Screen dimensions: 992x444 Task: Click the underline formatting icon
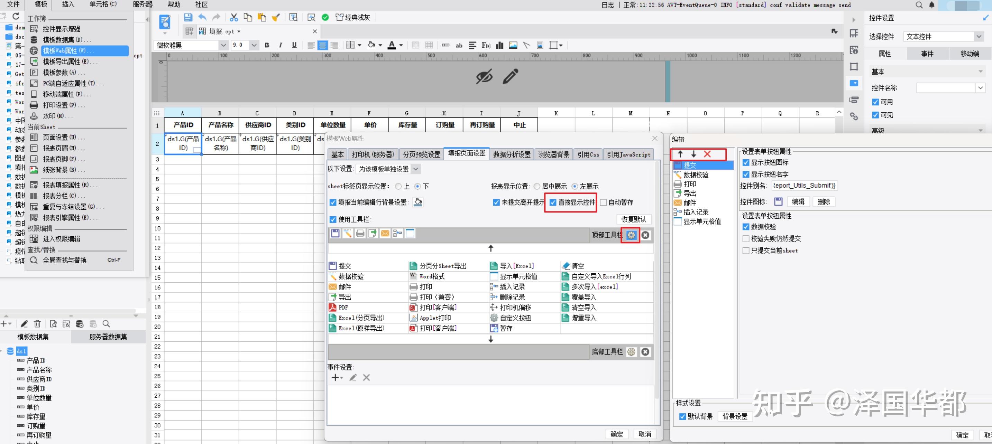[294, 45]
